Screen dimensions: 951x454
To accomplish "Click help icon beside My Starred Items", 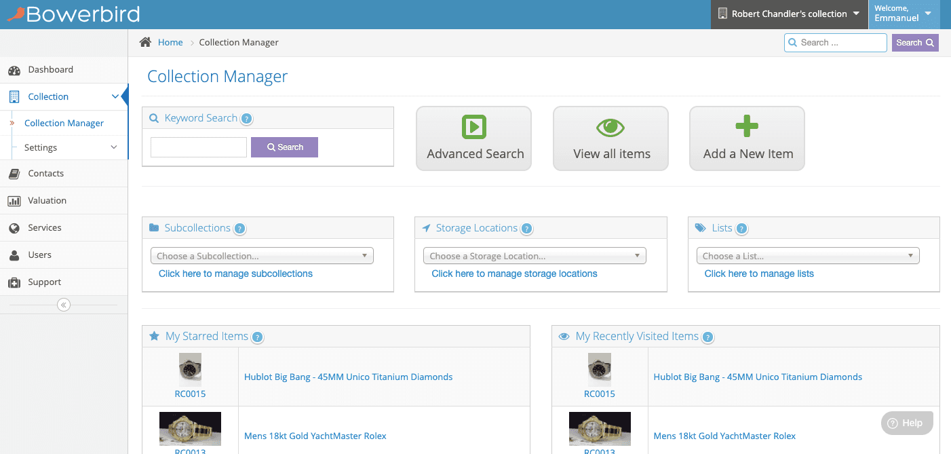I will coord(258,337).
